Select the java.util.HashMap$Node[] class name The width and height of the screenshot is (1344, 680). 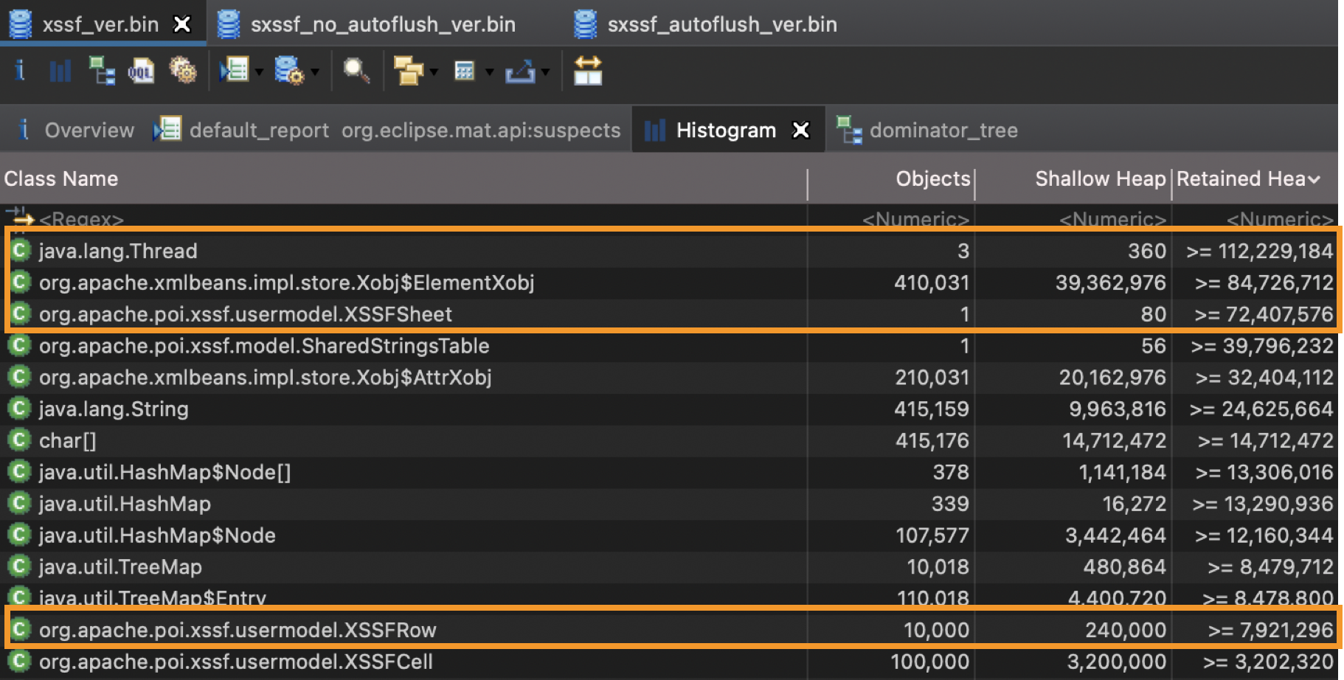tap(165, 472)
